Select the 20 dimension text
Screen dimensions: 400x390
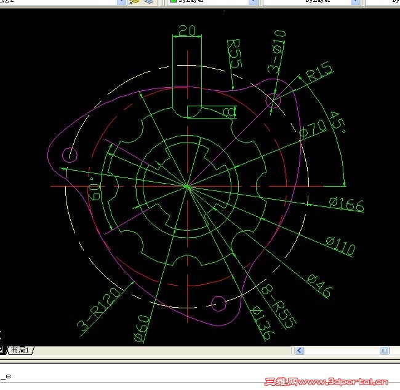[187, 30]
